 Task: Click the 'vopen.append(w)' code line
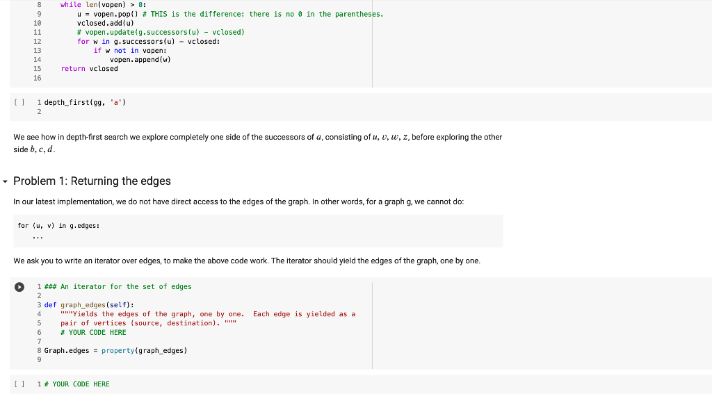pos(140,60)
